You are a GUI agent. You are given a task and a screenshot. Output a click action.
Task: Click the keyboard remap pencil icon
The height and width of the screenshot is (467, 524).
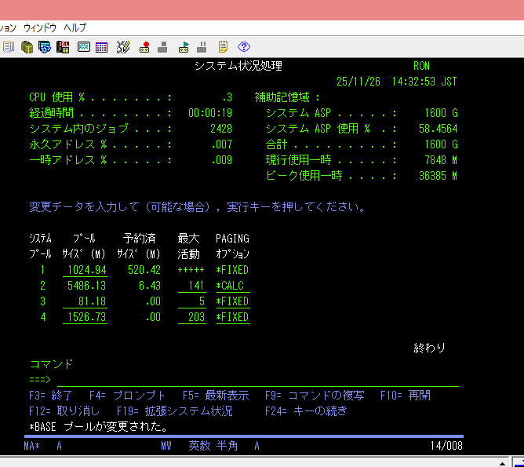(x=123, y=47)
